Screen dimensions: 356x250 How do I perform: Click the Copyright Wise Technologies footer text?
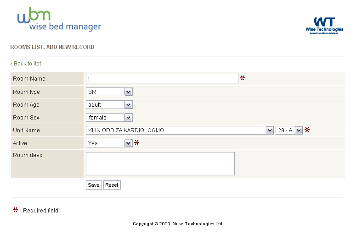[178, 224]
